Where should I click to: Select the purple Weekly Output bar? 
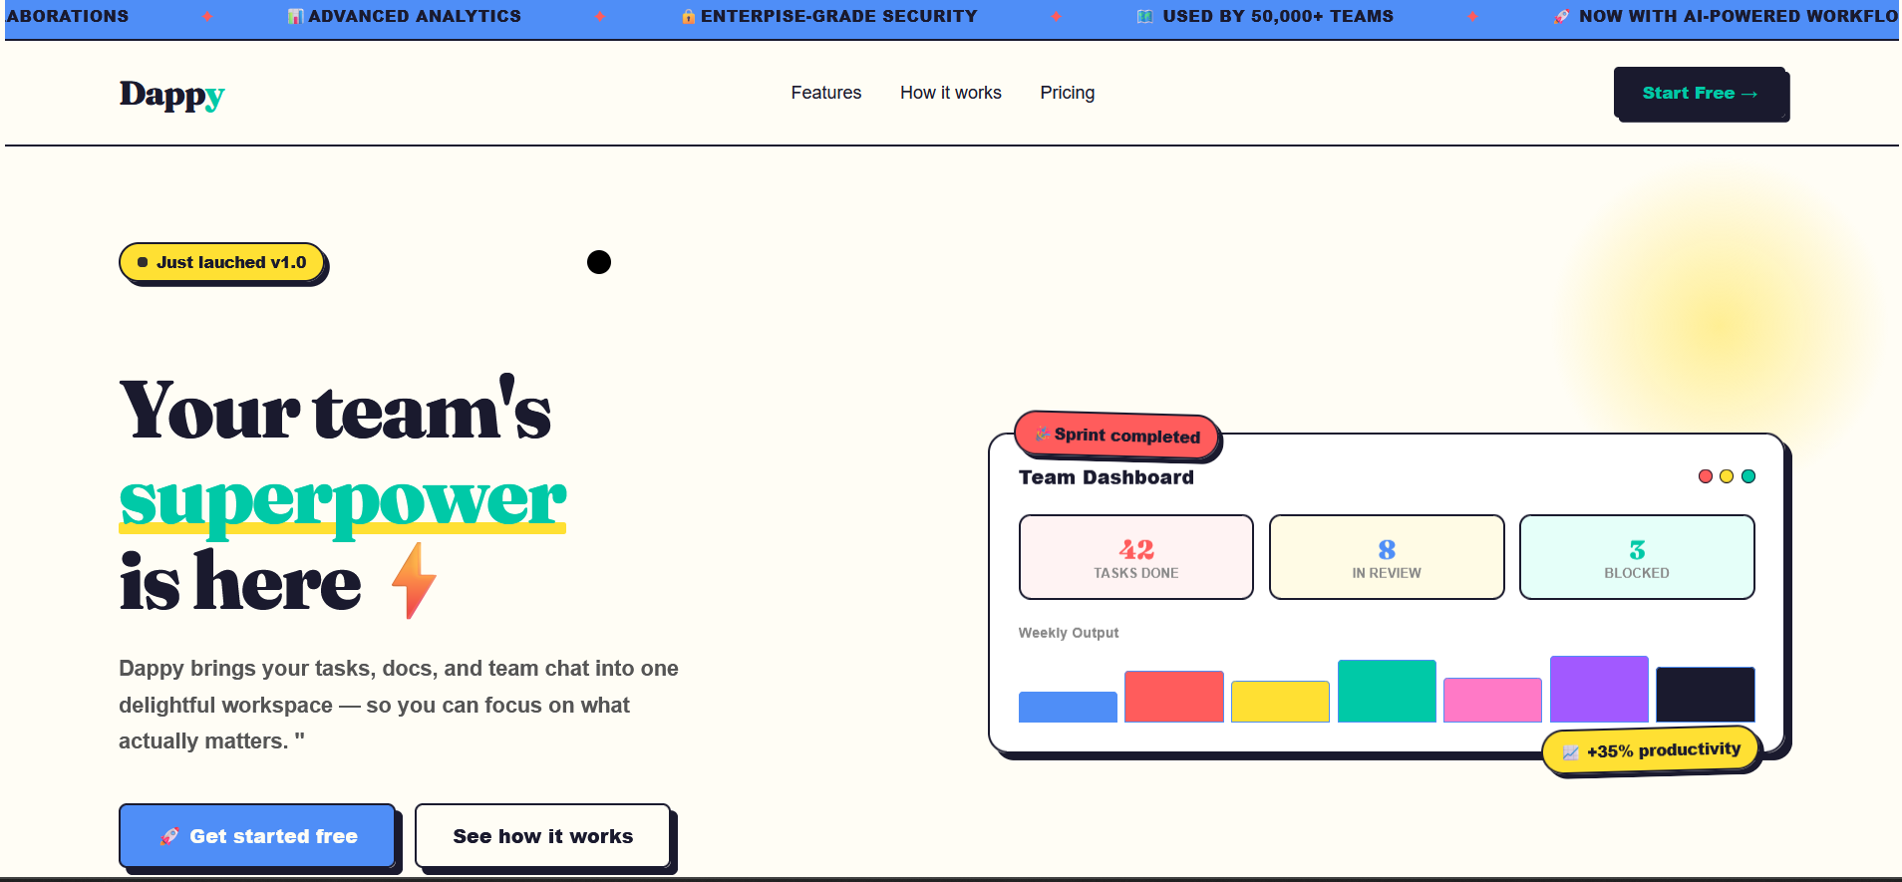[1598, 689]
